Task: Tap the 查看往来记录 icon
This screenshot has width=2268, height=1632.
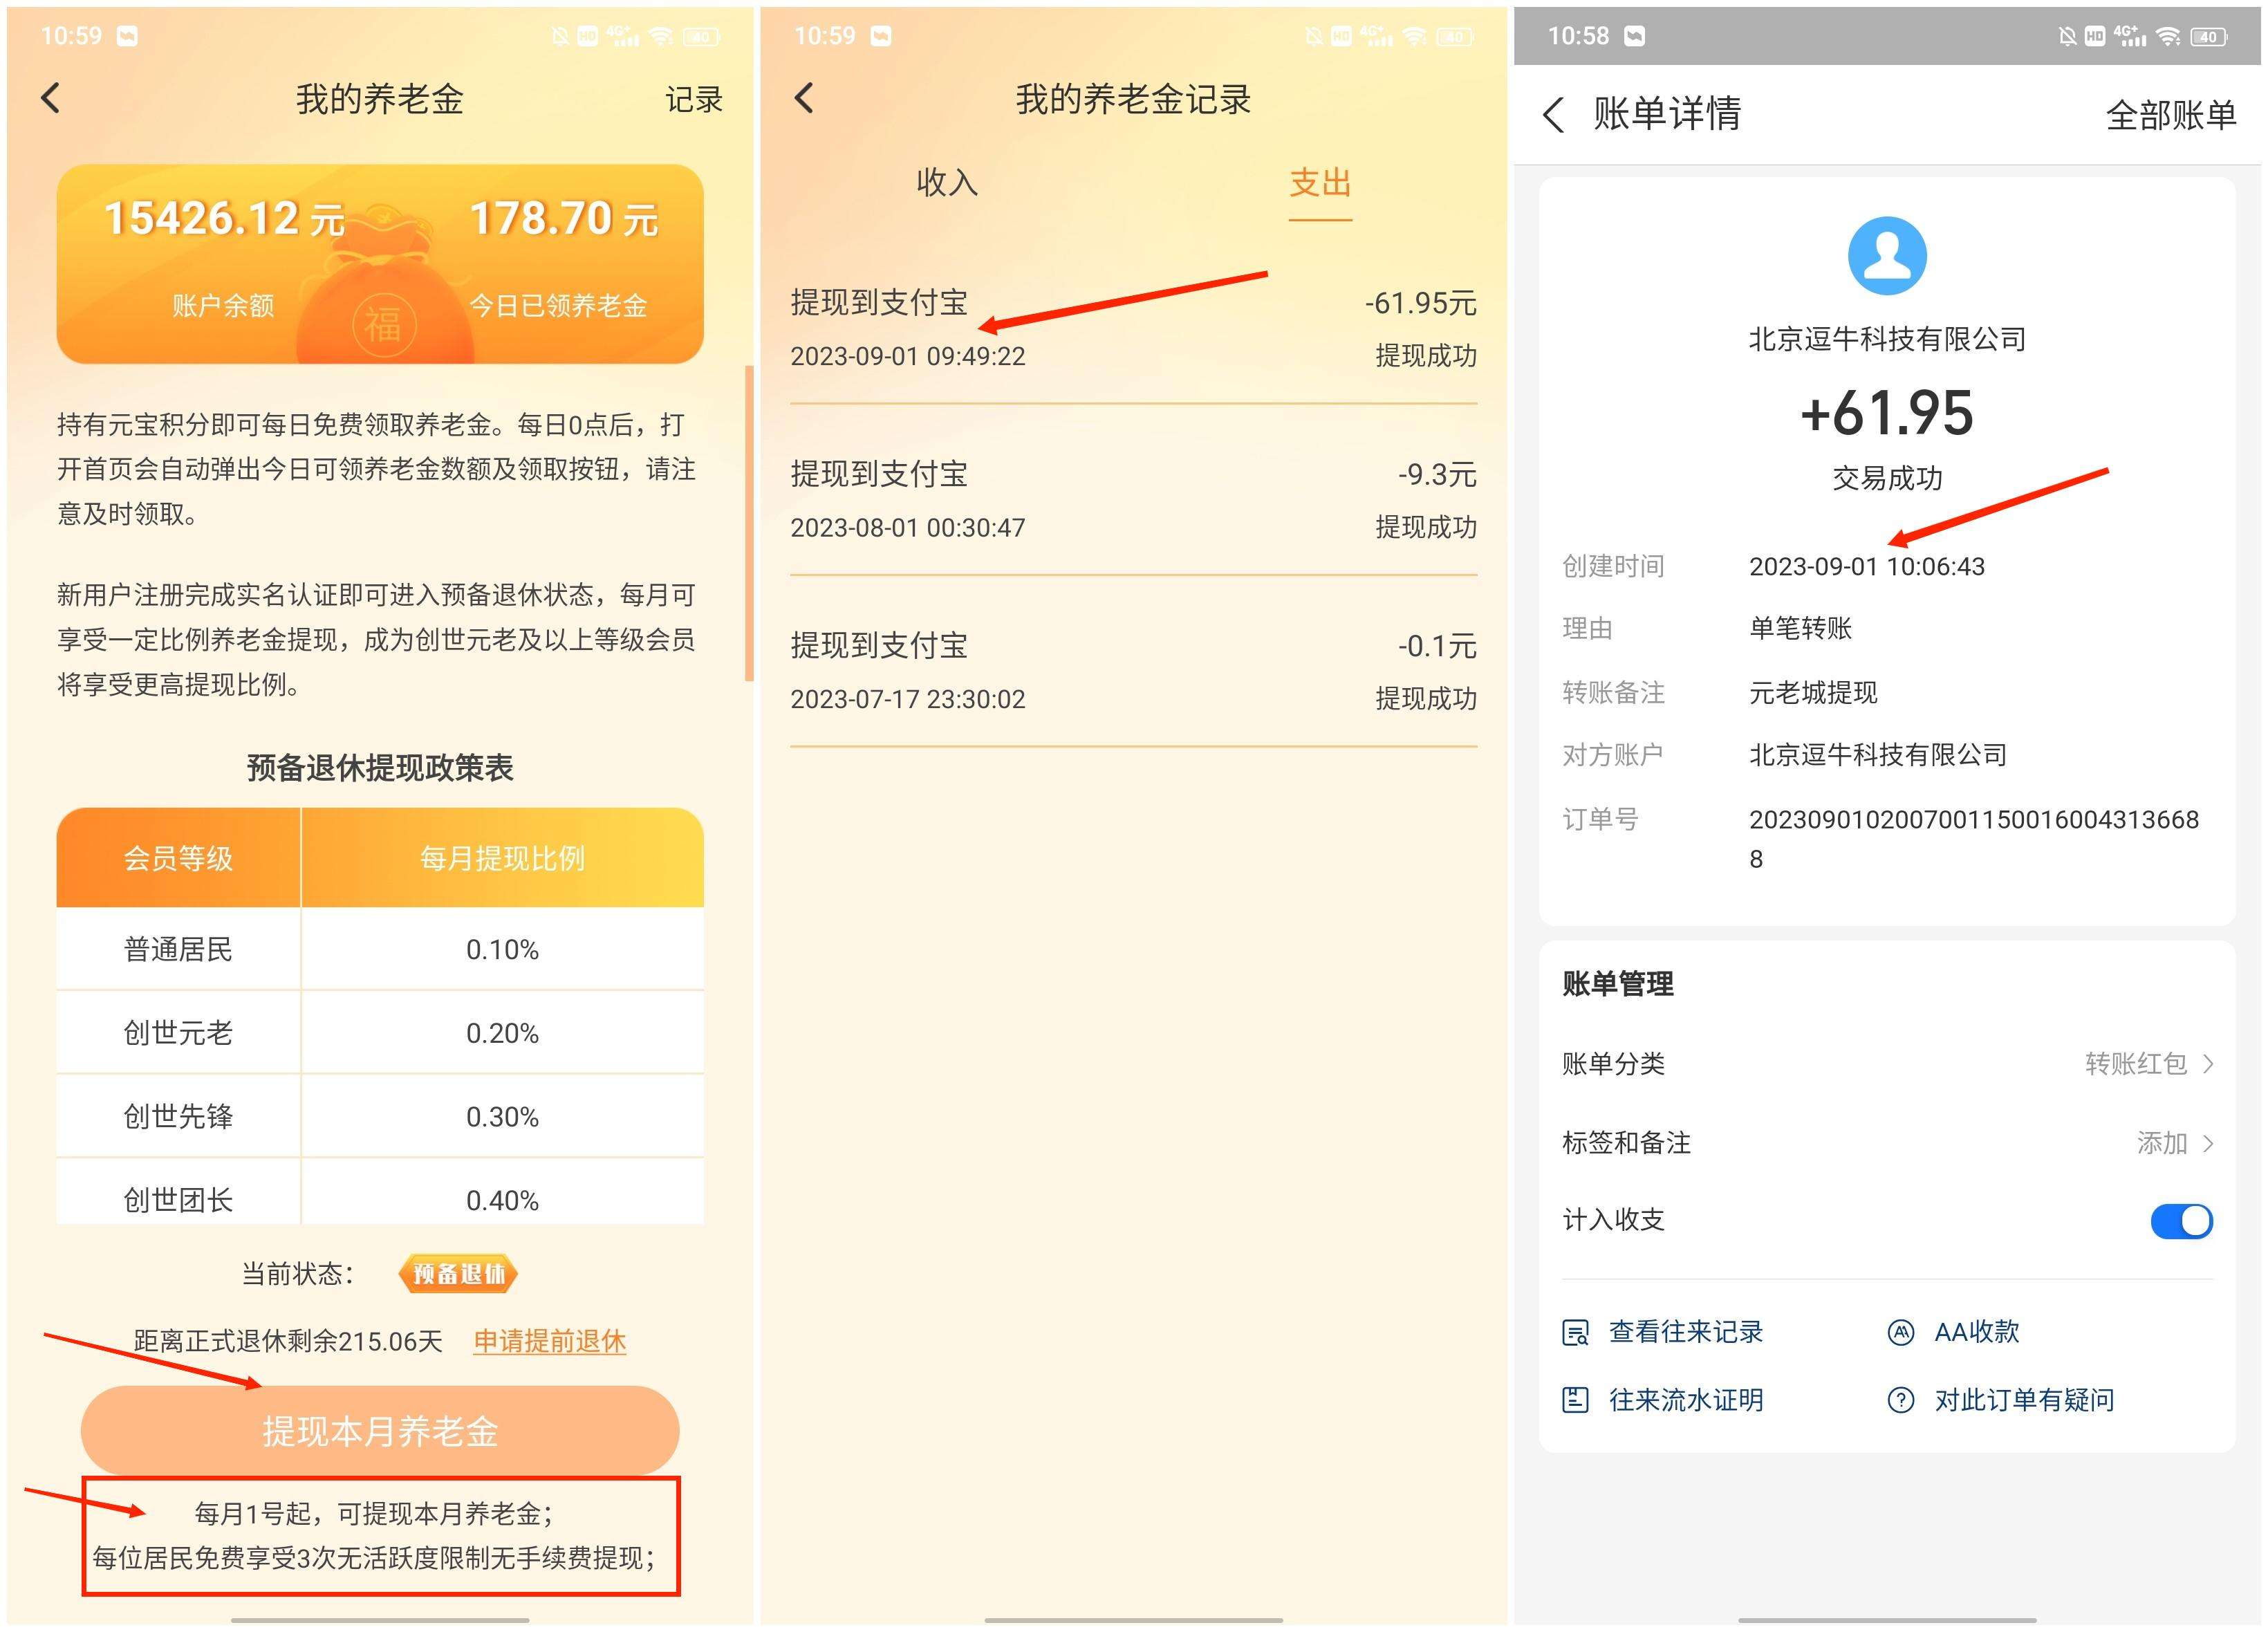Action: pos(1575,1332)
